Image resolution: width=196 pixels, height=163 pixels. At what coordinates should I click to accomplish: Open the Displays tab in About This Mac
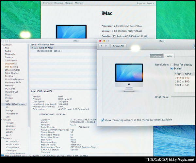tap(58, 3)
